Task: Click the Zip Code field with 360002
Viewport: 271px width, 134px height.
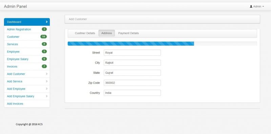Action: [x=132, y=83]
